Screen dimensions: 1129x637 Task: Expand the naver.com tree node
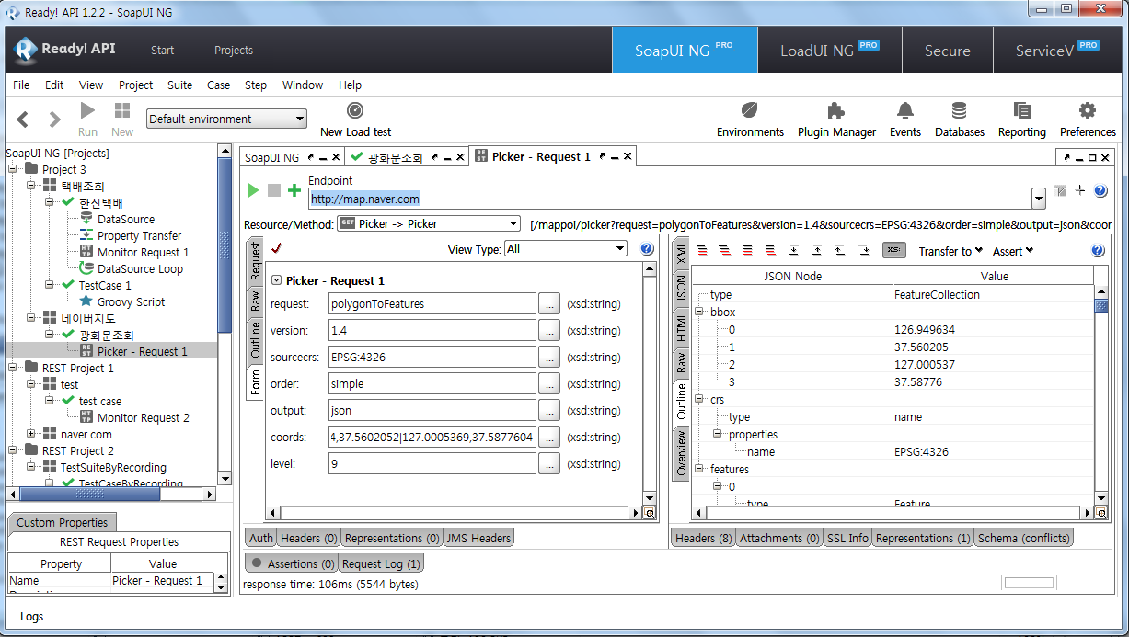click(30, 434)
